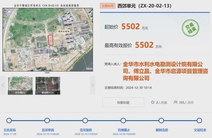The height and width of the screenshot is (138, 212).
Task: Select the 公告发布 timeline node
Action: [9, 120]
